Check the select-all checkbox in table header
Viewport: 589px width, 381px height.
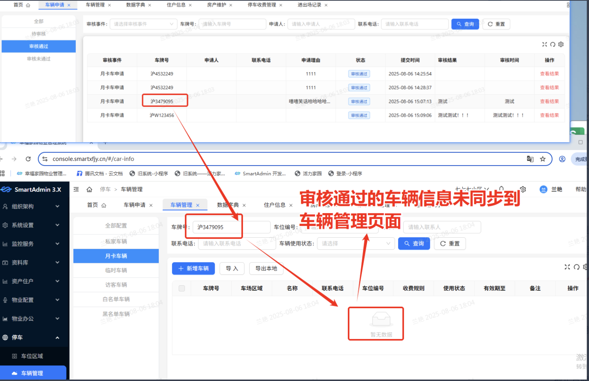pyautogui.click(x=181, y=288)
